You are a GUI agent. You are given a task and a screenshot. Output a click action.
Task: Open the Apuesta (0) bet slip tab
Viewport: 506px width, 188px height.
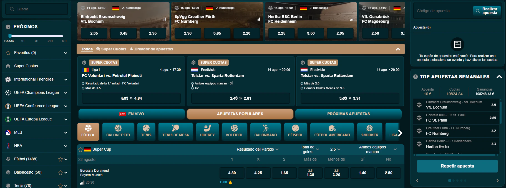422,27
